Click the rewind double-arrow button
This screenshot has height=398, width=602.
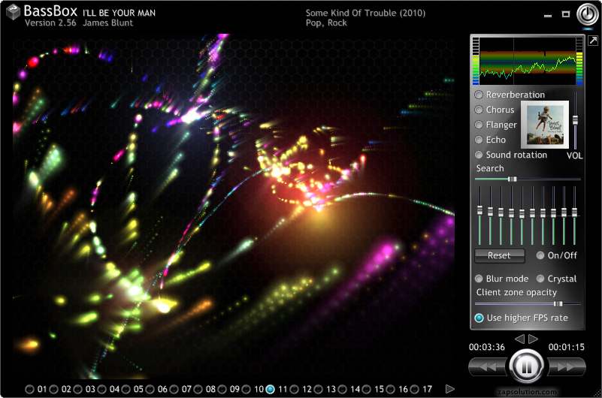[x=489, y=367]
